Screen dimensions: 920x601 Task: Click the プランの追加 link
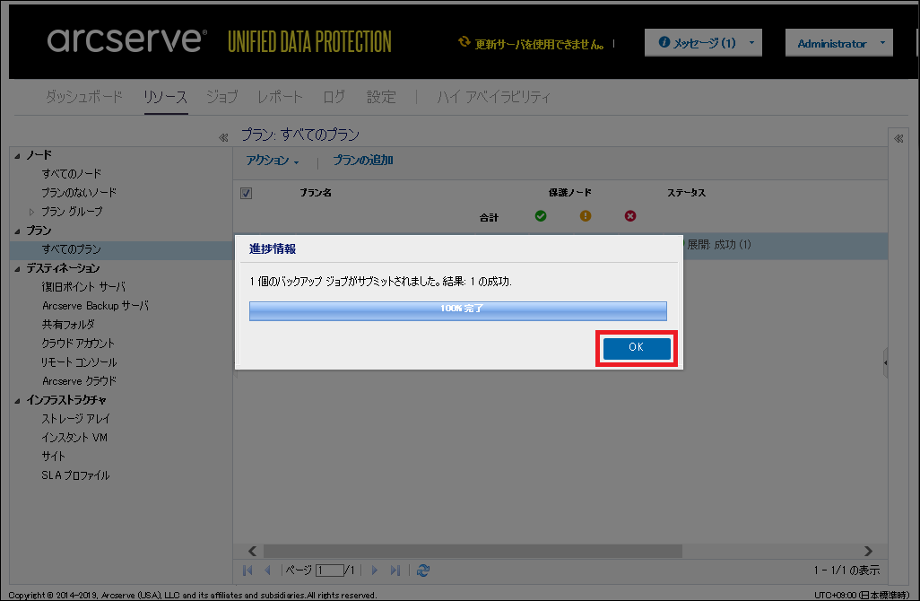coord(363,161)
